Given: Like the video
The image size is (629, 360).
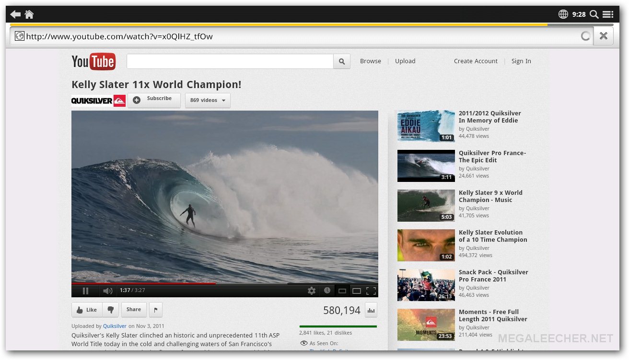Looking at the screenshot, I should (x=87, y=310).
